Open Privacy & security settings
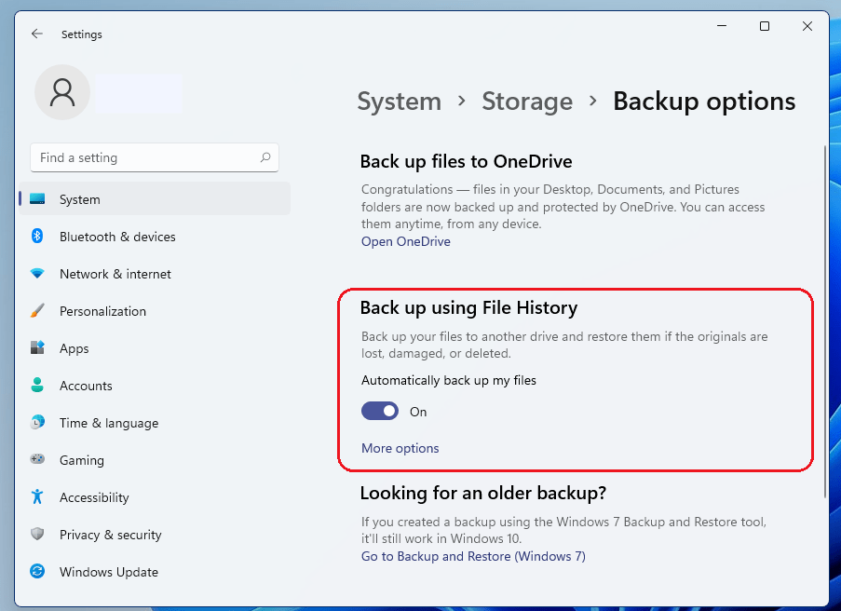 click(x=110, y=535)
